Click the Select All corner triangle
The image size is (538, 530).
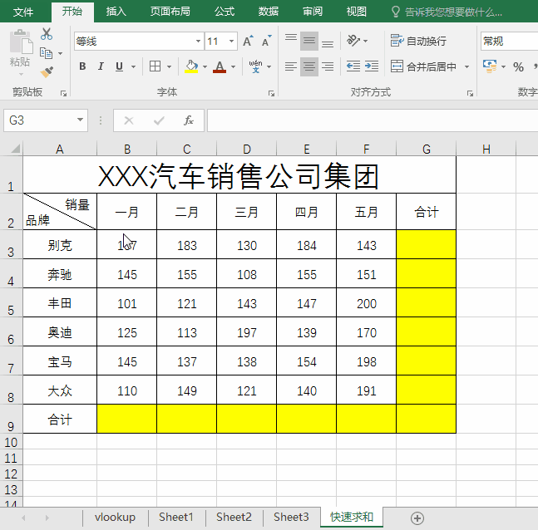tap(16, 149)
